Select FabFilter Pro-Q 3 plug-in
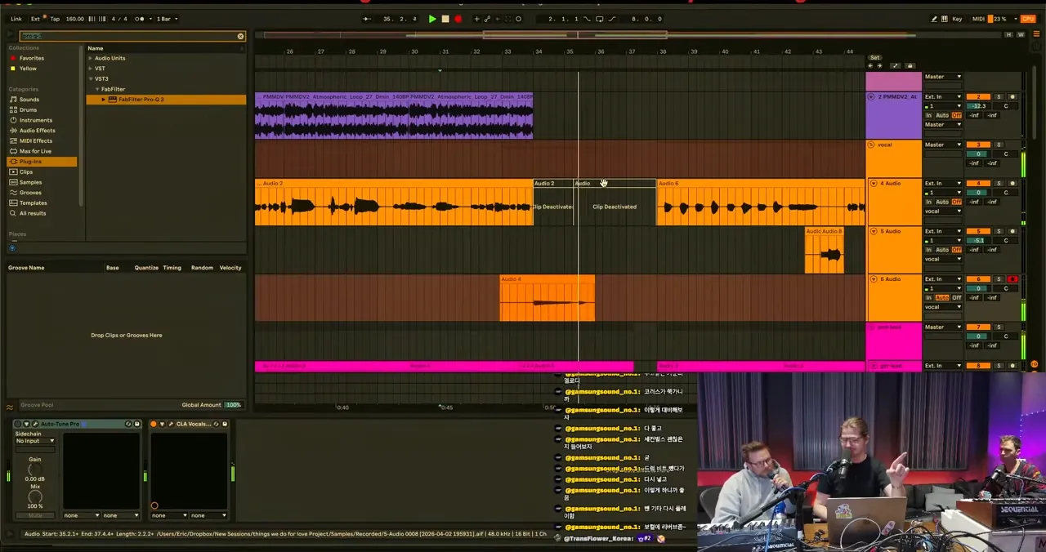The width and height of the screenshot is (1046, 552). (166, 100)
